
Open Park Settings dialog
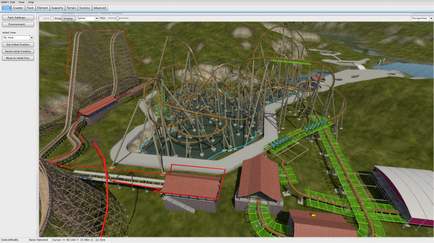click(18, 18)
